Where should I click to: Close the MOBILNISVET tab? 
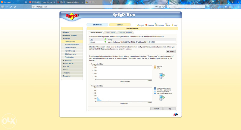click(54, 2)
